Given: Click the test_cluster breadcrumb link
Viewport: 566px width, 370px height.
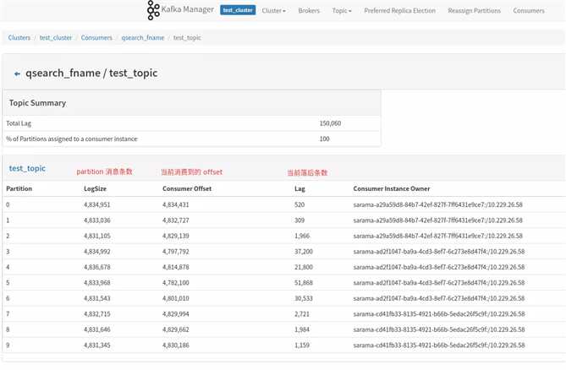Looking at the screenshot, I should click(56, 37).
